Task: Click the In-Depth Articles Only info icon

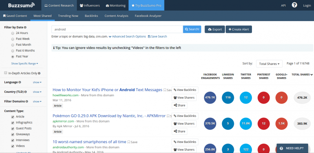Action: click(x=39, y=73)
